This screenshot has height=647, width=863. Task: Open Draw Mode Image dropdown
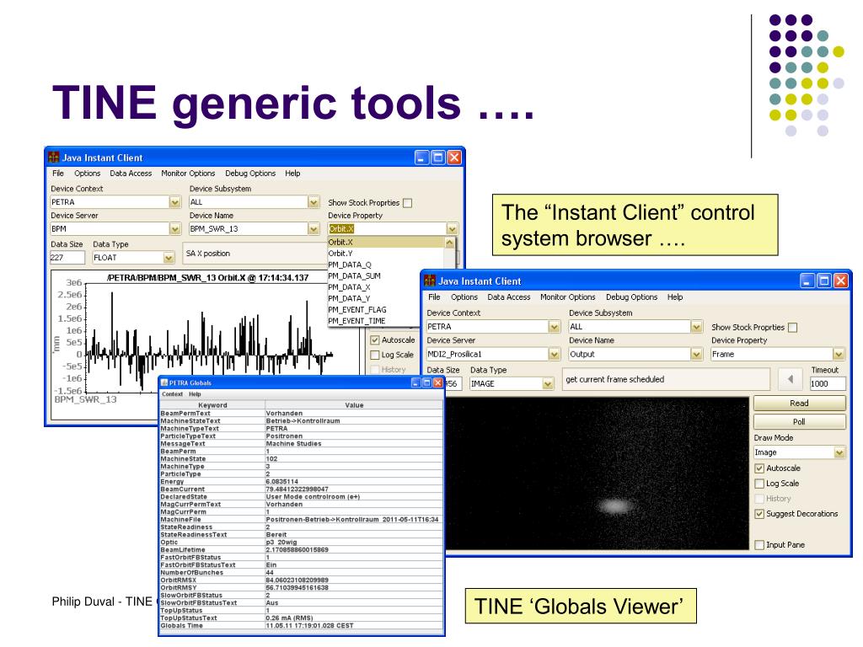click(839, 452)
